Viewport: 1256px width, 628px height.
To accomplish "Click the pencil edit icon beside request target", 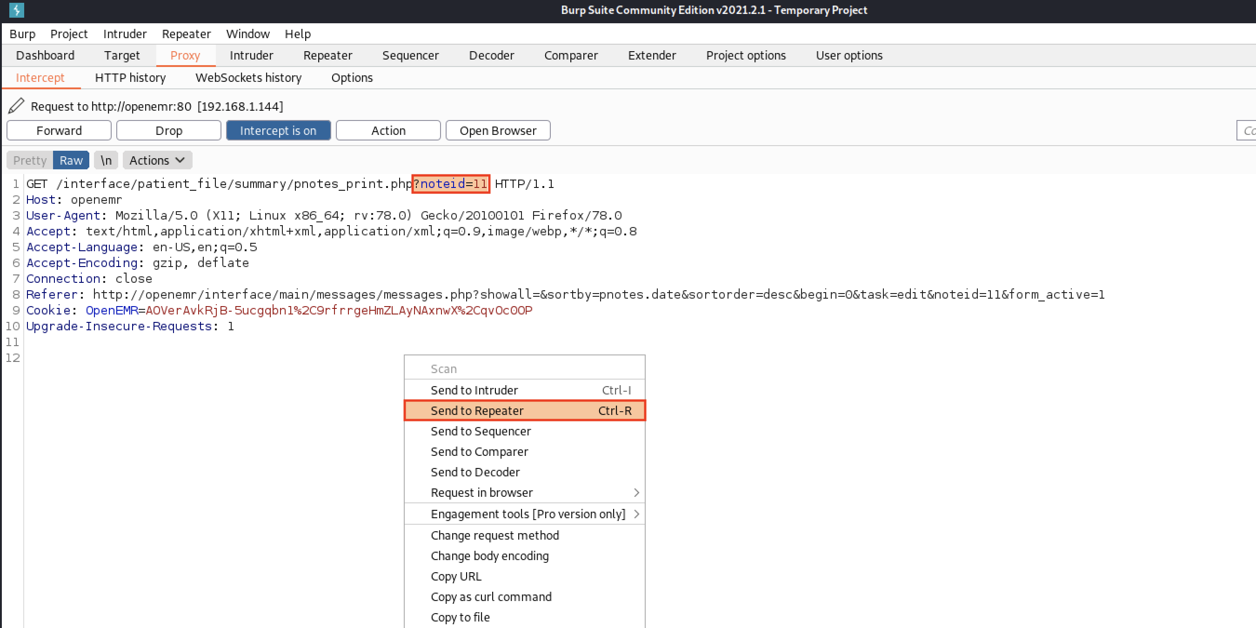I will click(x=16, y=106).
